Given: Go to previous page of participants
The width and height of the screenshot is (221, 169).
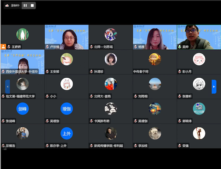Looking at the screenshot, I should [7, 87].
